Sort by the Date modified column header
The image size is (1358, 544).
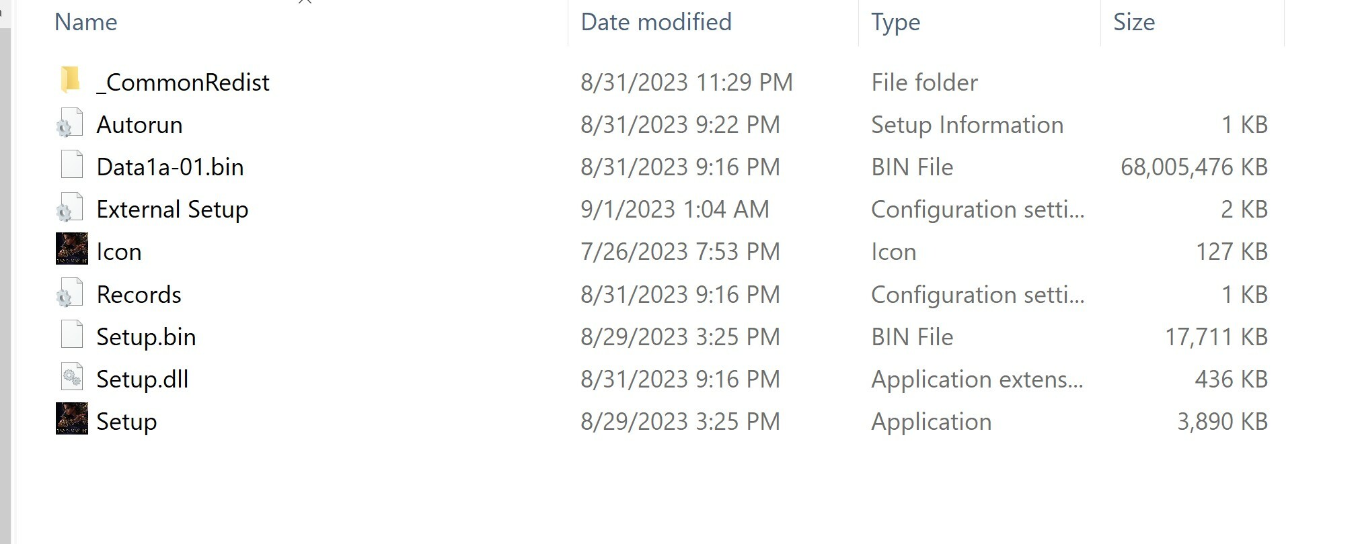656,22
